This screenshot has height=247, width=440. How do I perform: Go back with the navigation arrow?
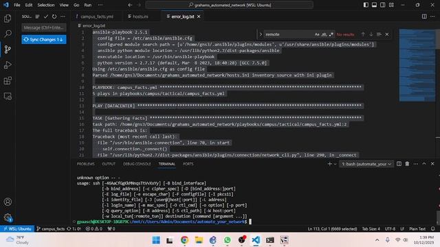point(130,5)
